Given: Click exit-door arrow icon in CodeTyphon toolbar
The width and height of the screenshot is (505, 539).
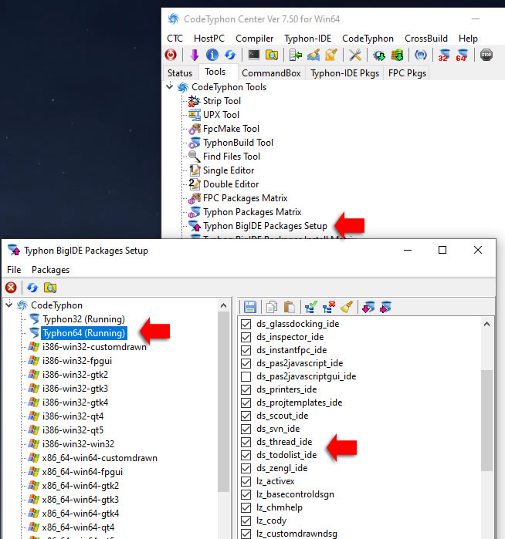Looking at the screenshot, I should click(x=296, y=55).
